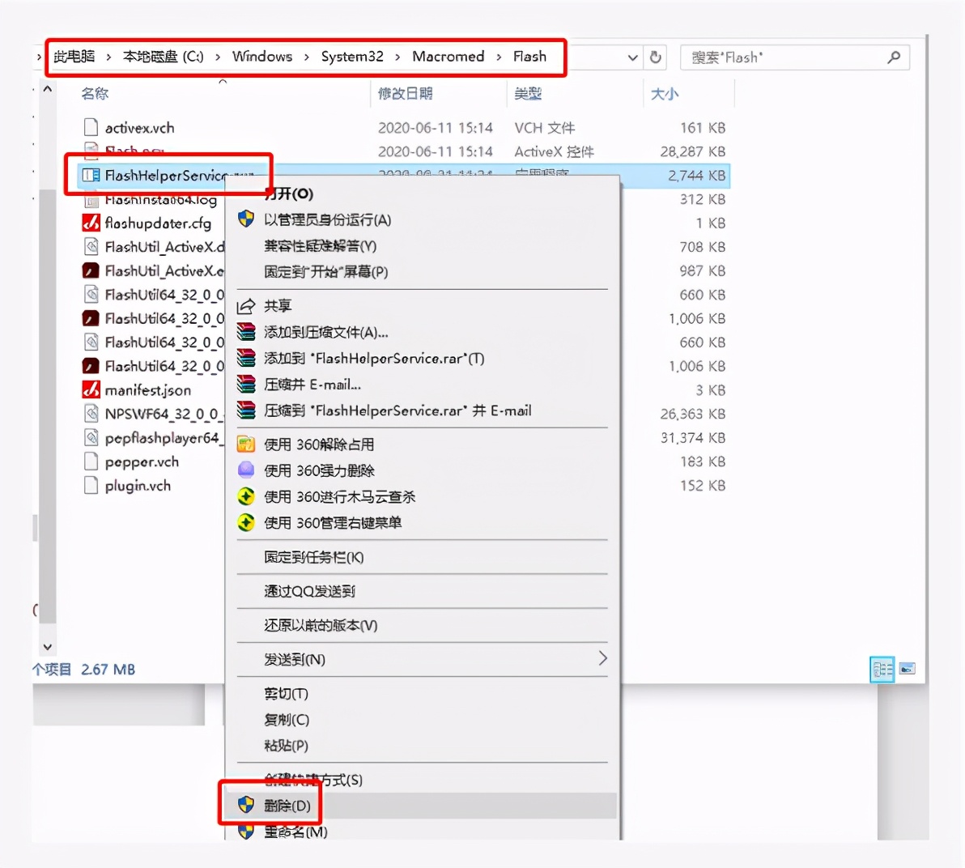This screenshot has width=965, height=868.
Task: Click the pepflashplayer64 file icon
Action: [x=91, y=438]
